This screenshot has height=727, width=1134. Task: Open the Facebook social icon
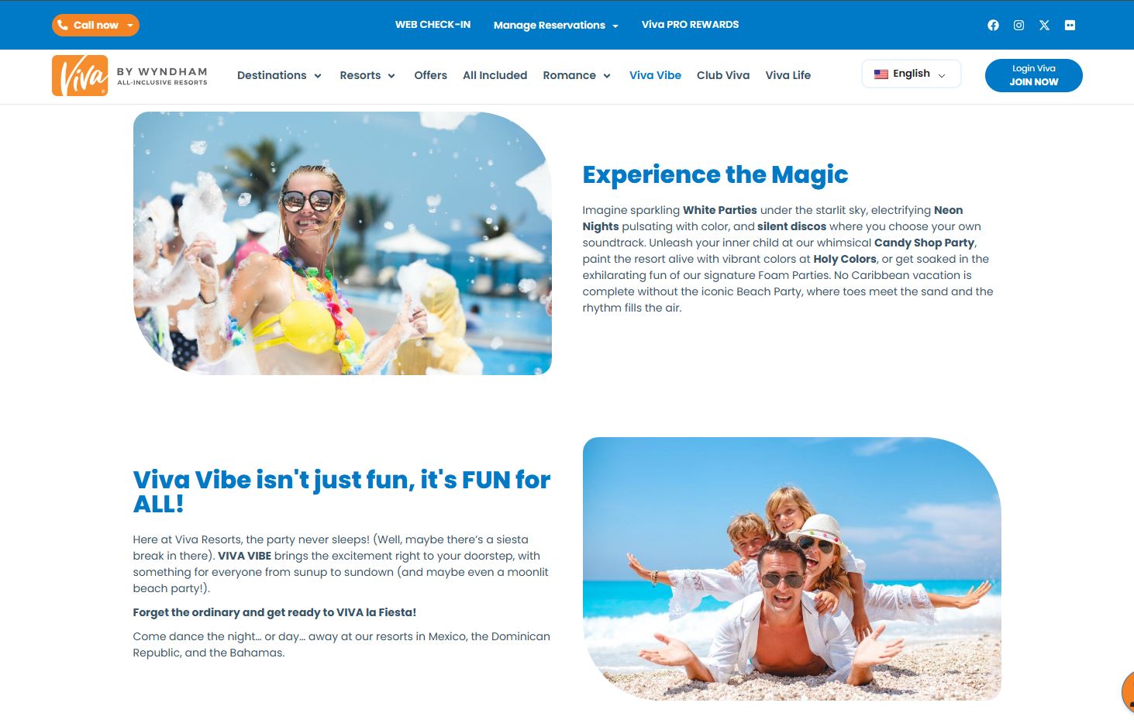[x=993, y=26]
